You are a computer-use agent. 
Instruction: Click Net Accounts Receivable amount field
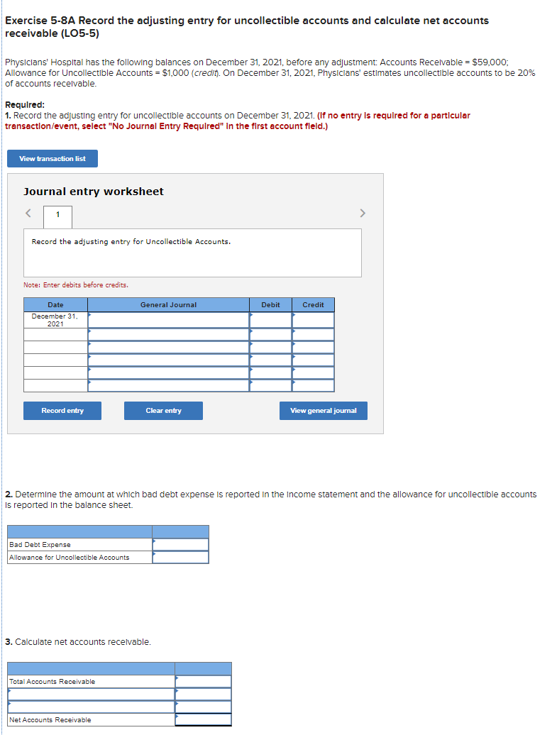(204, 719)
